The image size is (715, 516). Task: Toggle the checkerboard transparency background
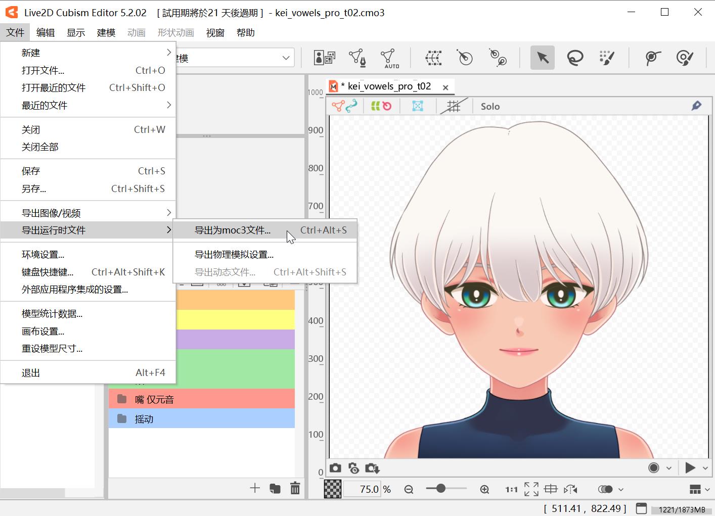point(332,489)
